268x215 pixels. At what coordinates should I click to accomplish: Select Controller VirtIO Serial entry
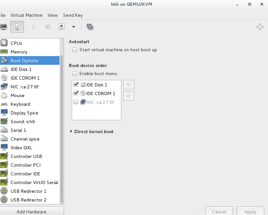pos(30,183)
